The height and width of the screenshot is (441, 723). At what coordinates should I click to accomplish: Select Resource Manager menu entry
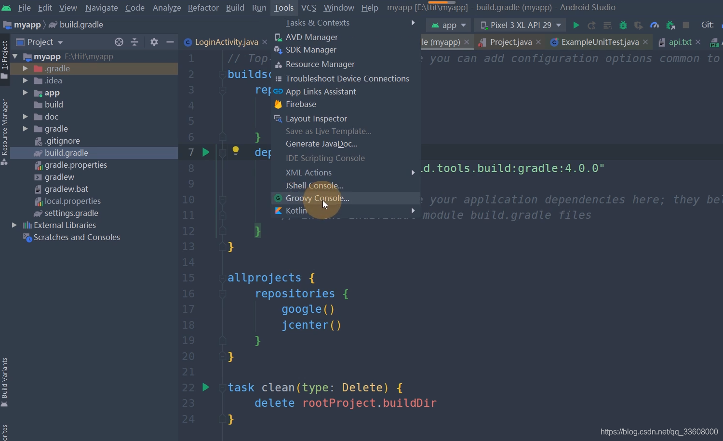[346, 64]
